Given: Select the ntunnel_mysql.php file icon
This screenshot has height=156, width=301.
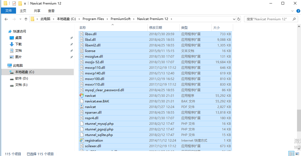Looking at the screenshot, I should click(x=82, y=123).
